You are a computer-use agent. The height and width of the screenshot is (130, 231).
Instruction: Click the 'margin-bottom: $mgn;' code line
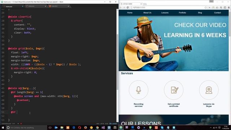click(26, 60)
